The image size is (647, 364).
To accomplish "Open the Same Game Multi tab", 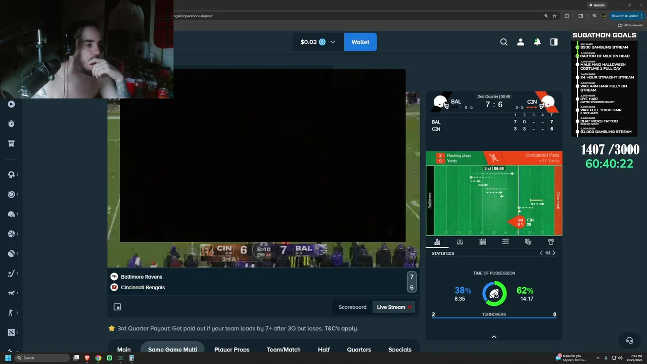I will click(172, 349).
